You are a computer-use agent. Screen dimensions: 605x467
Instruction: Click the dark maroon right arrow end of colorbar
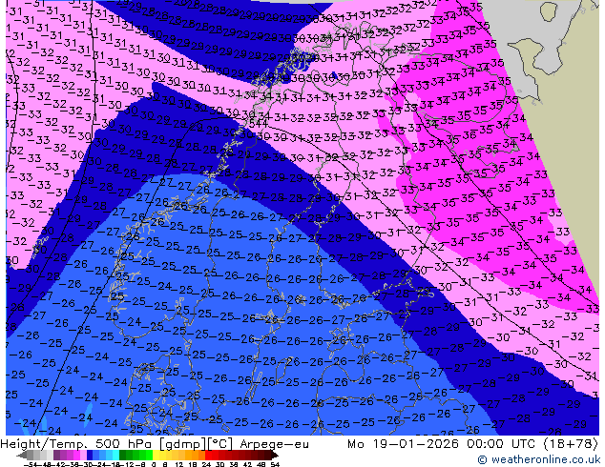[x=274, y=455]
